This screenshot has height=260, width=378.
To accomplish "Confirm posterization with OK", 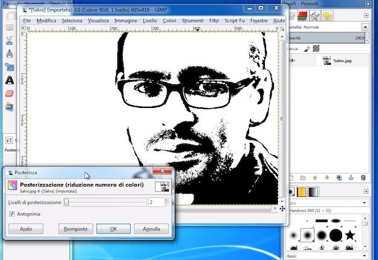I will pos(113,229).
